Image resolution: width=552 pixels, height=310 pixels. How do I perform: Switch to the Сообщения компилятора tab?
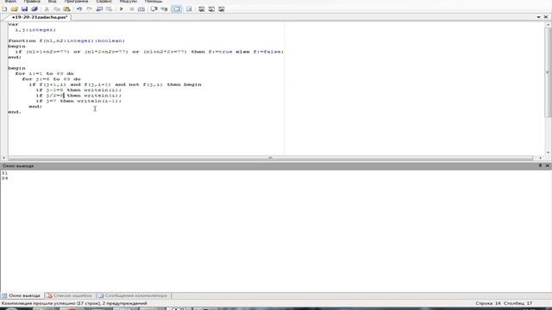pos(133,295)
